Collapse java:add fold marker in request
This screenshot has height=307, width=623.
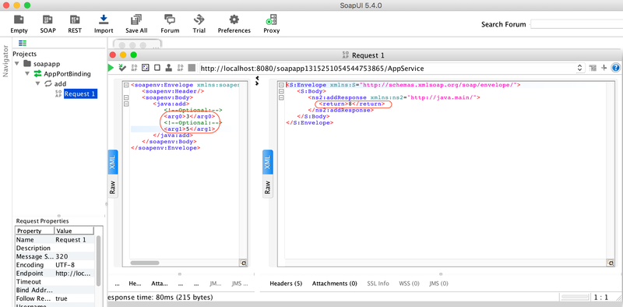(126, 104)
